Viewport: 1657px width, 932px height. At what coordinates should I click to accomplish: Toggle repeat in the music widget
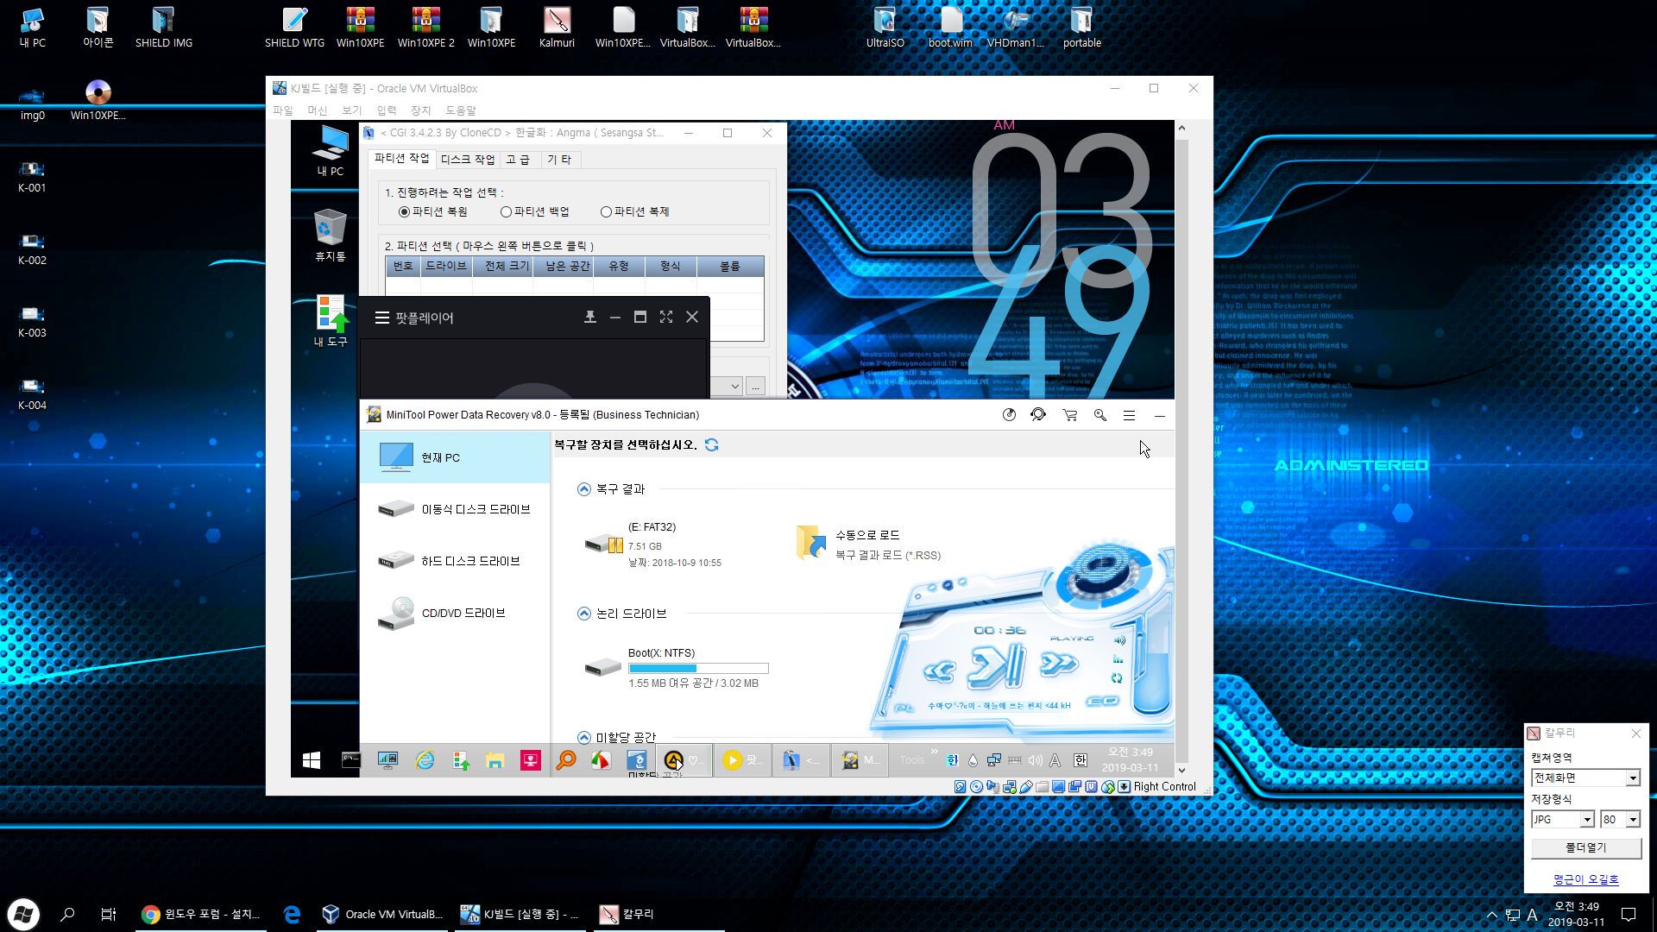coord(1117,678)
